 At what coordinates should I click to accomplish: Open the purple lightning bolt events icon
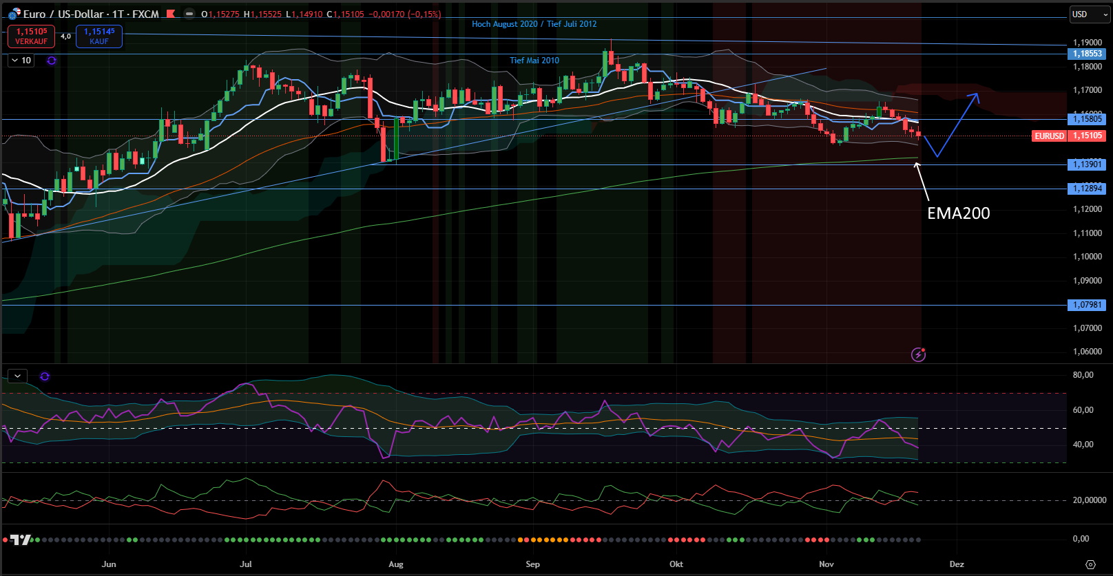(x=918, y=354)
